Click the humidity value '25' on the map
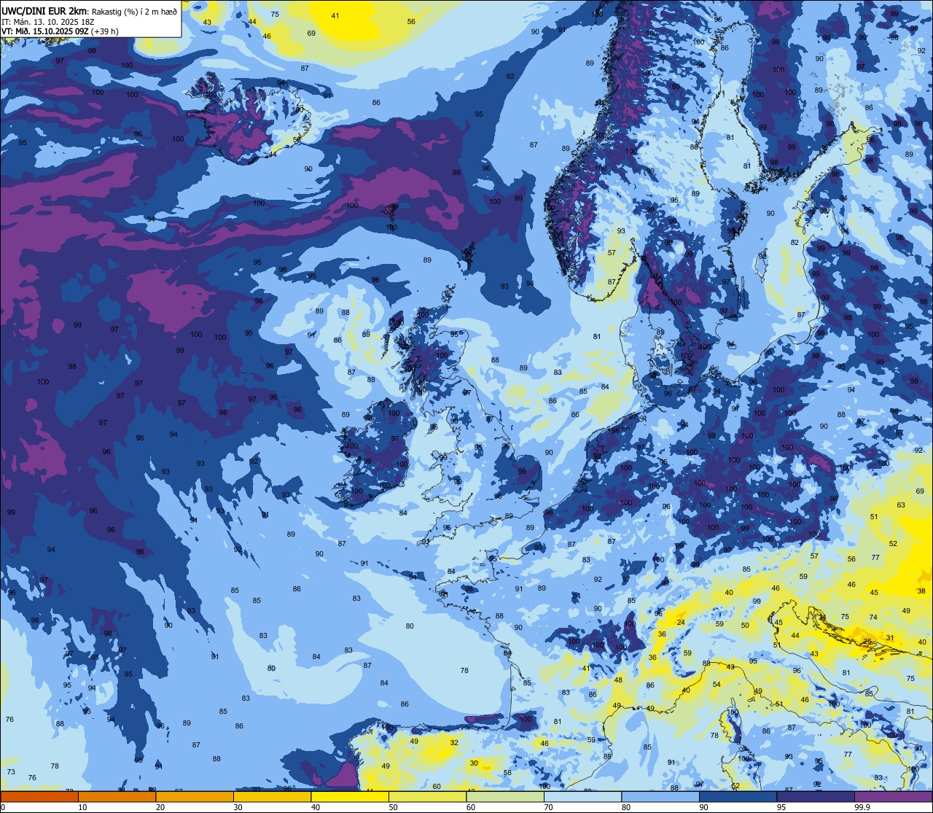Screen dimensions: 933x813 pos(867,642)
